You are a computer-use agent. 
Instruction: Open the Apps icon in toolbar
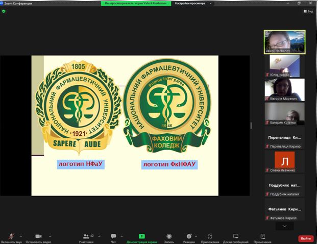coord(210,236)
